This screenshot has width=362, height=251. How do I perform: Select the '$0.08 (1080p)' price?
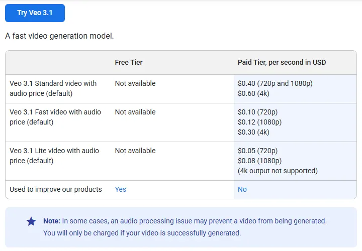[x=260, y=161]
